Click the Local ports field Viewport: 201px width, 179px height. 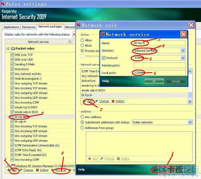coord(159,73)
